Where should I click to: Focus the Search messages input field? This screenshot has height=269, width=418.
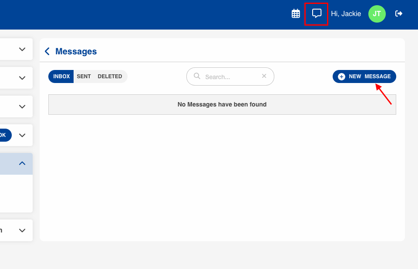tap(231, 76)
